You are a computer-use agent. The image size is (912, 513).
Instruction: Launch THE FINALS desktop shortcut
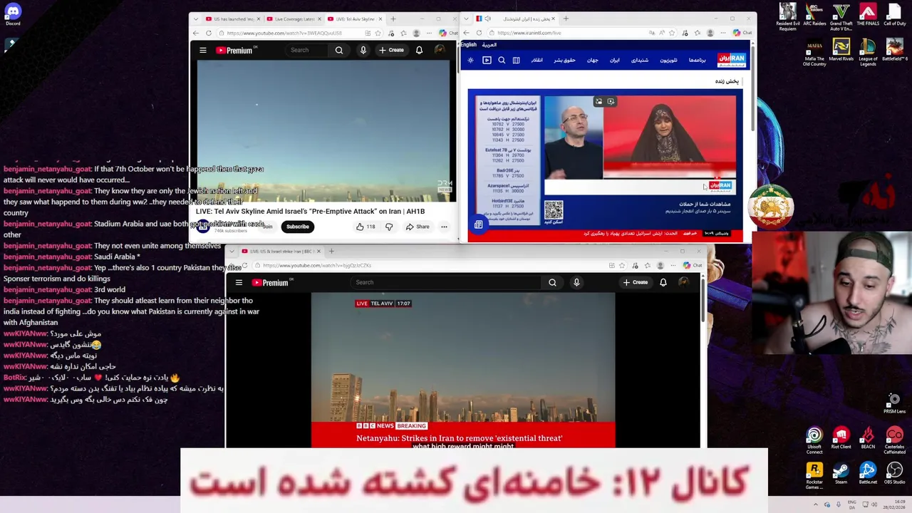868,14
